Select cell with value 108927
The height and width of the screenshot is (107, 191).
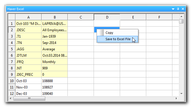(x=54, y=87)
